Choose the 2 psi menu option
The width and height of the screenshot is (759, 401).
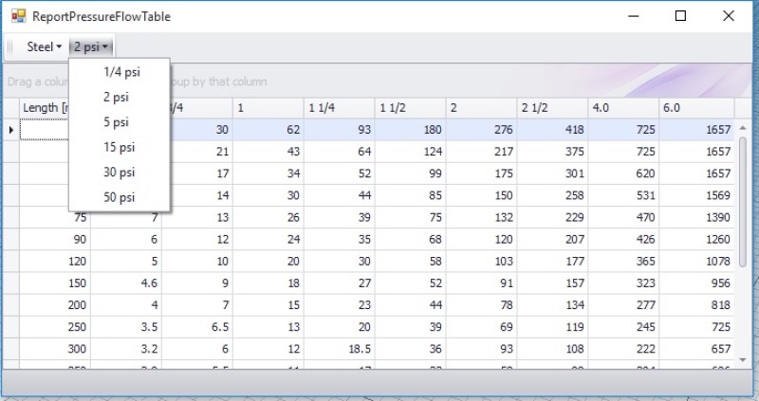117,97
